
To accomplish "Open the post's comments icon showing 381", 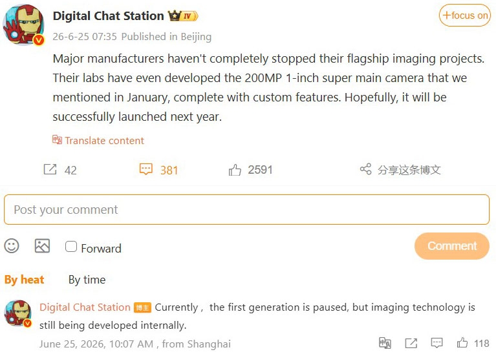I will (x=146, y=169).
